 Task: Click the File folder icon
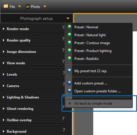[6, 6]
